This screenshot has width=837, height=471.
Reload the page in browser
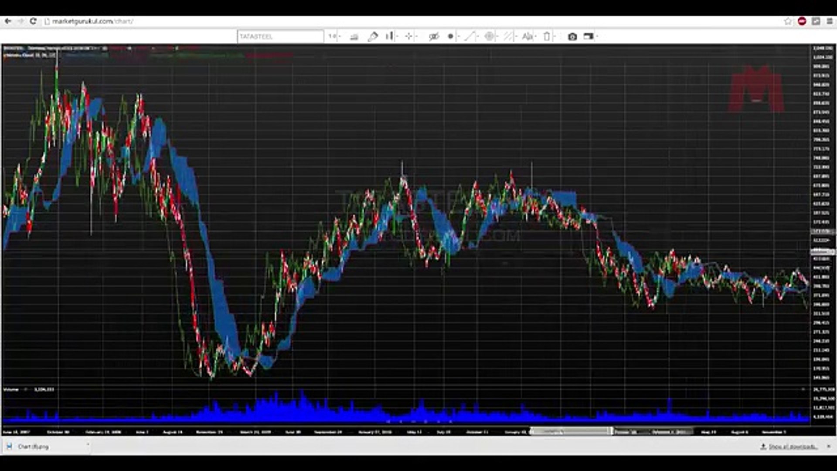(33, 21)
